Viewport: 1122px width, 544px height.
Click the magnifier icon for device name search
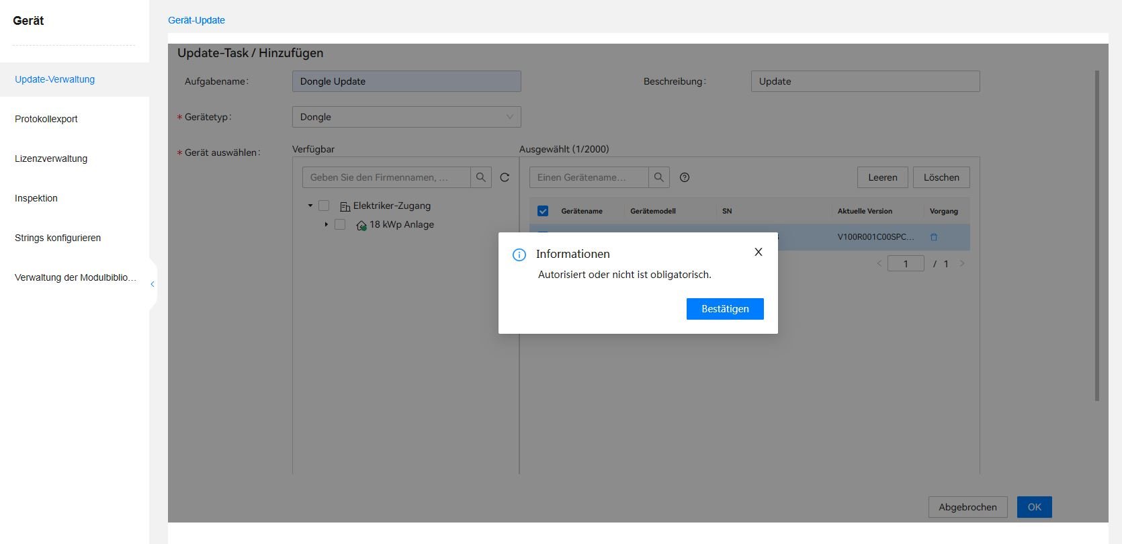pyautogui.click(x=658, y=177)
